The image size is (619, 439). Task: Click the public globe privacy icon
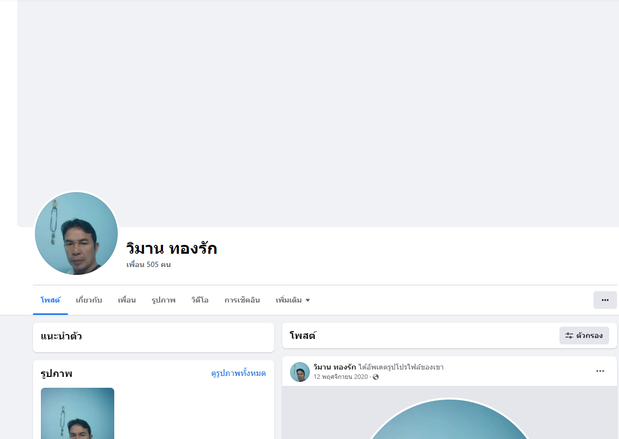(x=376, y=377)
